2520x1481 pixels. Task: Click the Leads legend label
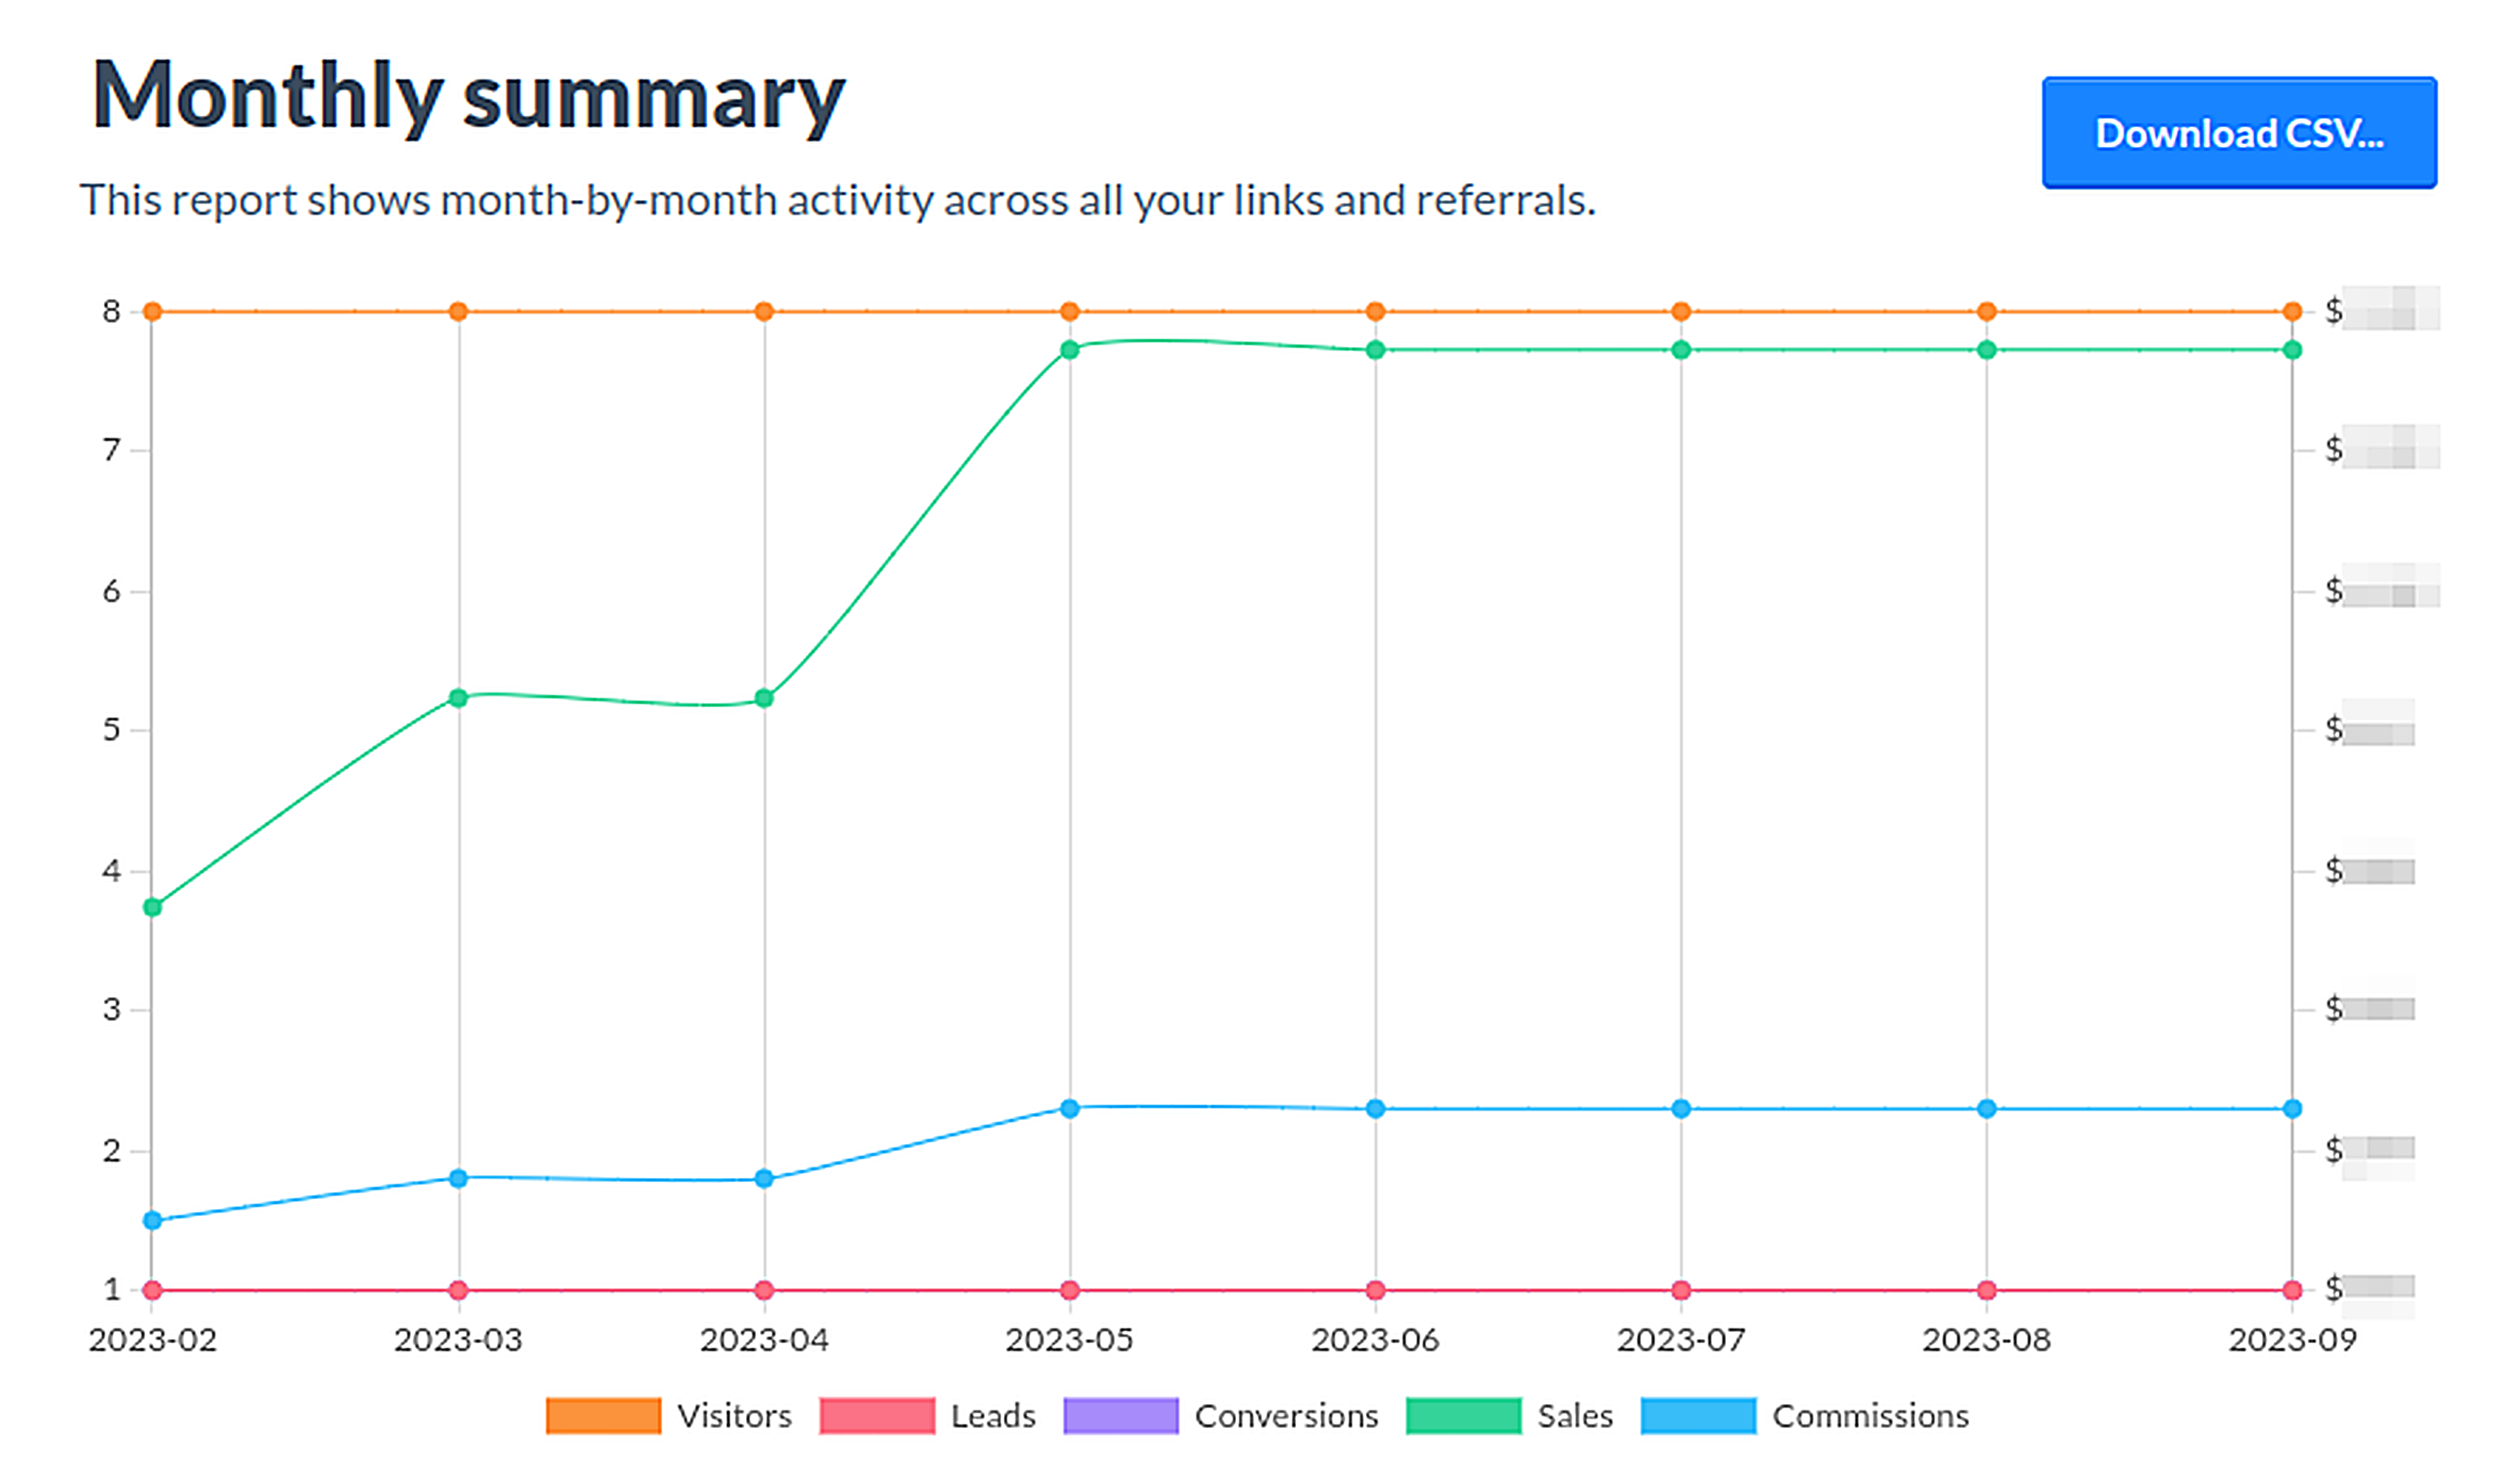(x=992, y=1416)
